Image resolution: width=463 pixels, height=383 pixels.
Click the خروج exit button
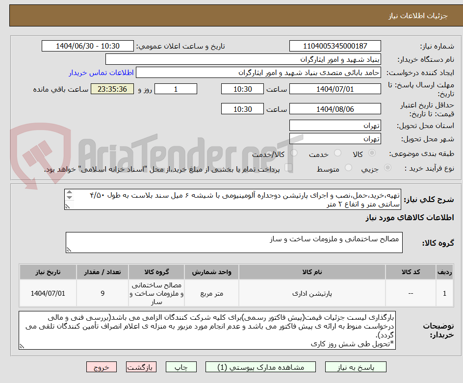tap(102, 367)
